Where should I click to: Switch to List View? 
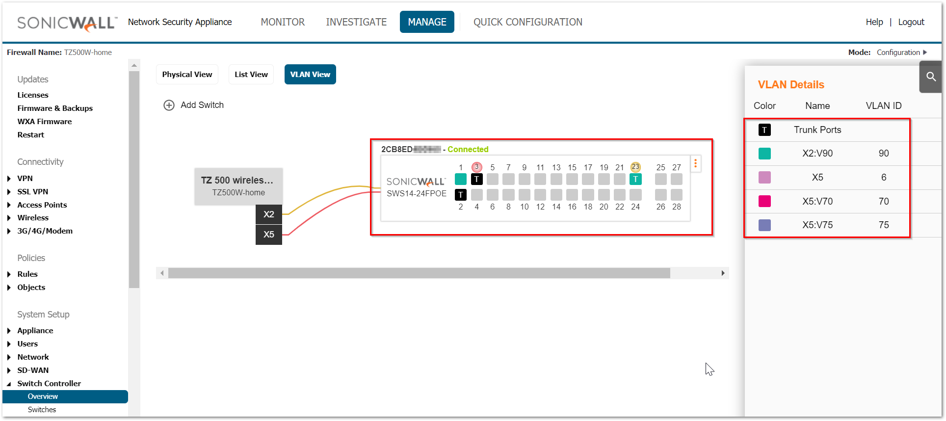[251, 75]
